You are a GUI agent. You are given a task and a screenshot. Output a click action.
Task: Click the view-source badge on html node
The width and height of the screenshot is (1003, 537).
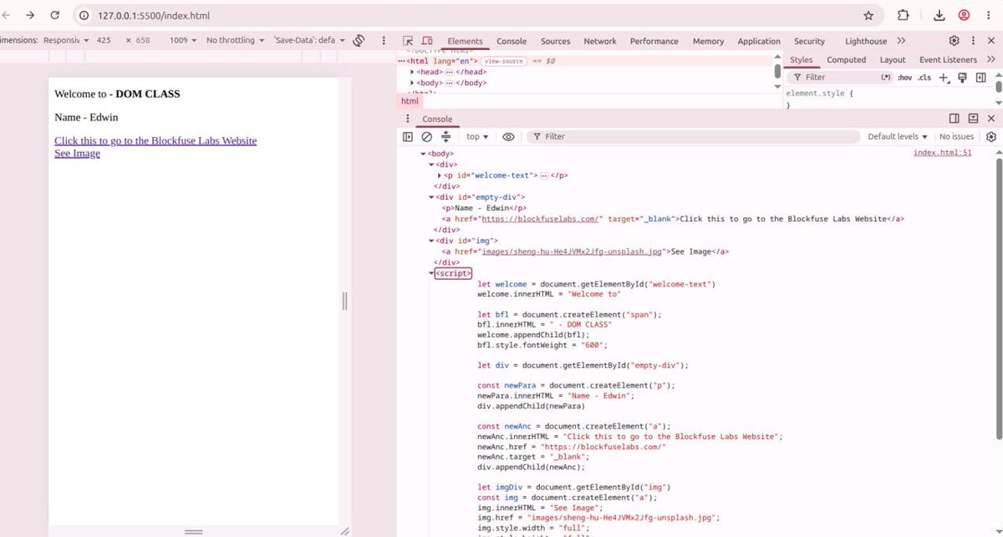coord(504,61)
